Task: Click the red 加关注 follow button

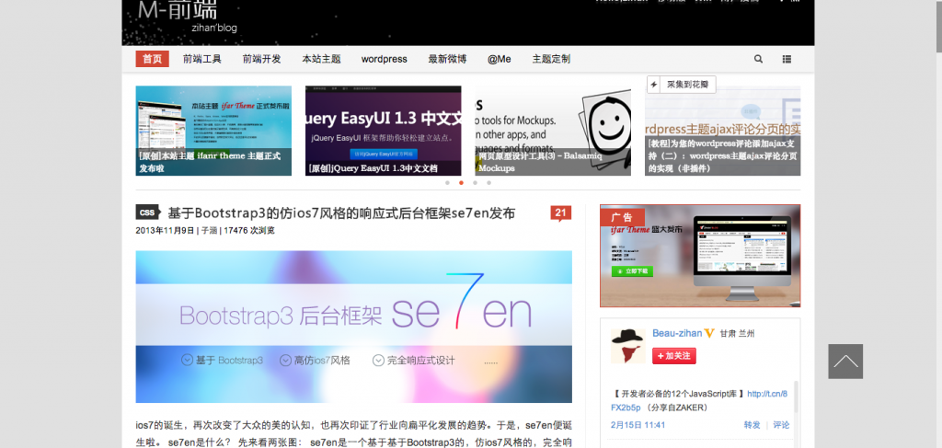Action: coord(674,356)
